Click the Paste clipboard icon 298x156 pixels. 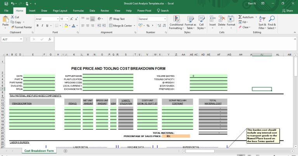pos(5,19)
